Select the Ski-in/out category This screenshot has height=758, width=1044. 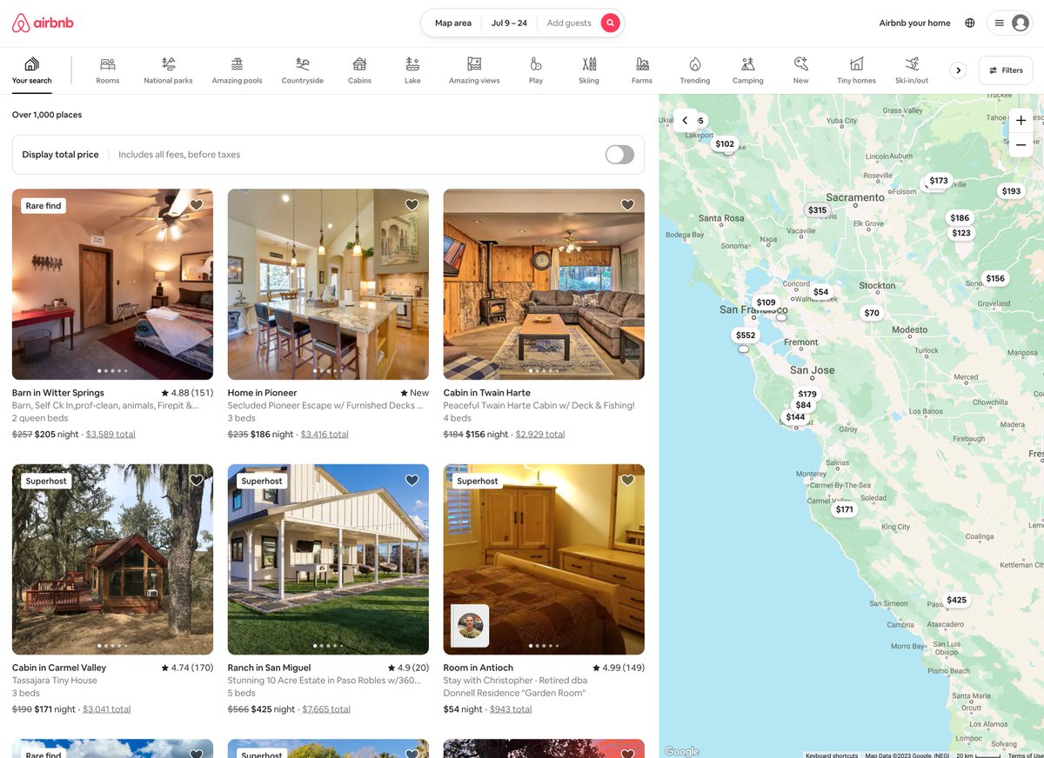pos(912,70)
